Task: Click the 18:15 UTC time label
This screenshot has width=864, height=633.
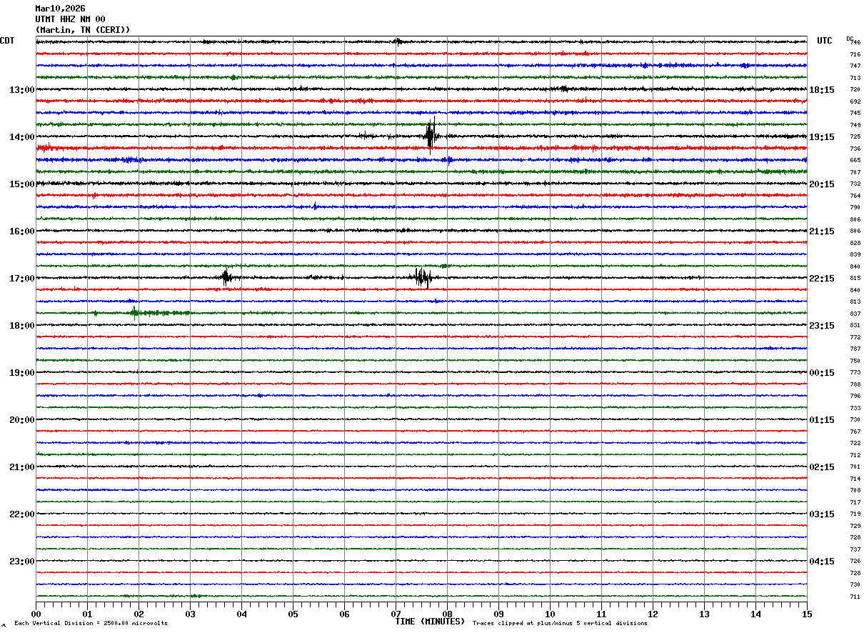Action: 822,90
